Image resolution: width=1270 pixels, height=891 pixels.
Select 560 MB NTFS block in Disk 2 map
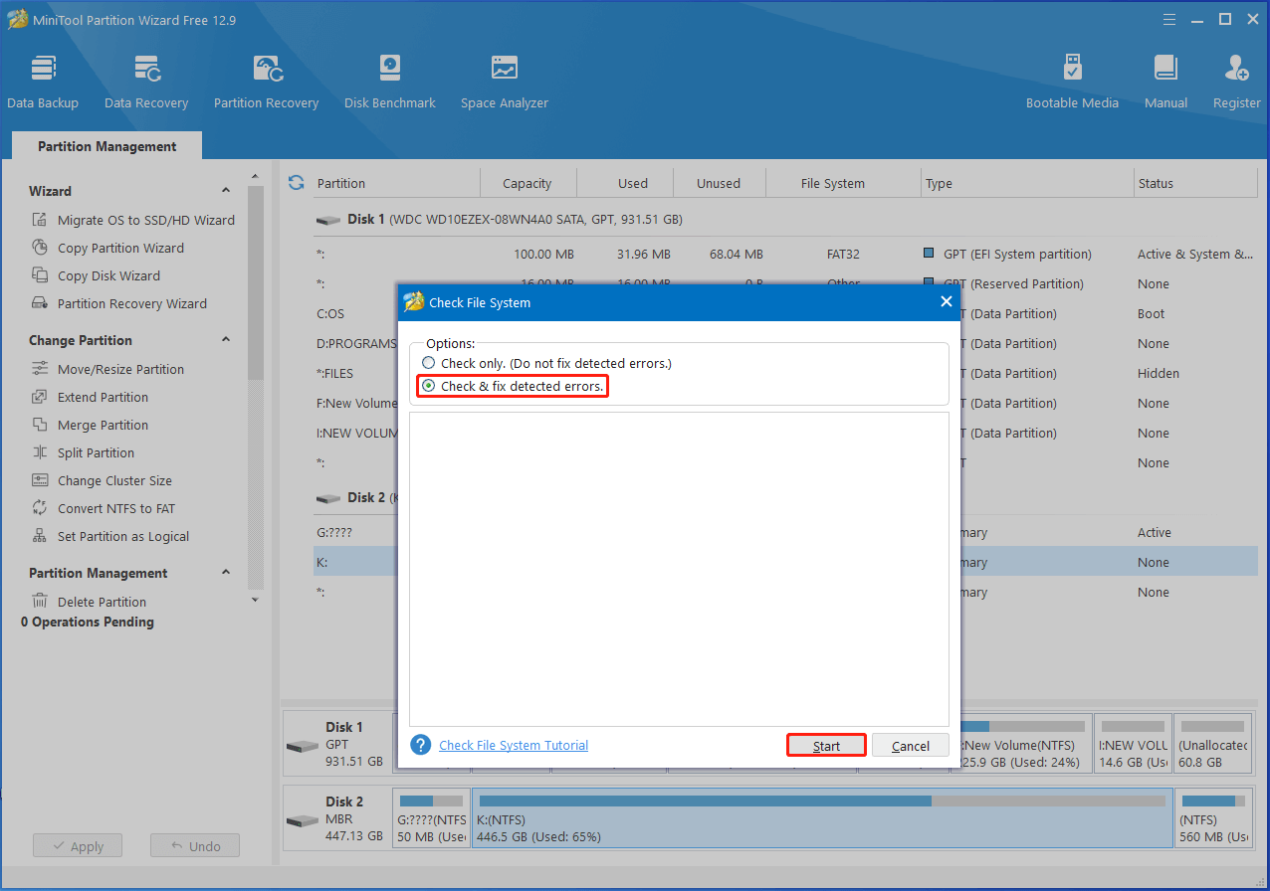(1213, 818)
